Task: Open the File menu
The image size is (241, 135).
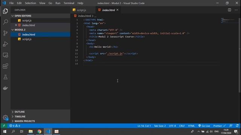Action: (x=12, y=3)
